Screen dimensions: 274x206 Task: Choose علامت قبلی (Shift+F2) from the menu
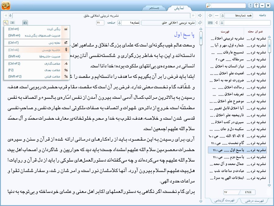pos(37,76)
